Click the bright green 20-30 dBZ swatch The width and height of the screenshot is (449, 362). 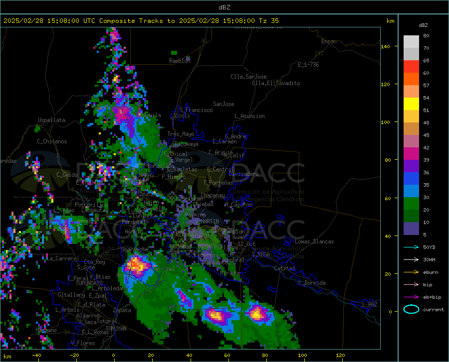pos(411,204)
